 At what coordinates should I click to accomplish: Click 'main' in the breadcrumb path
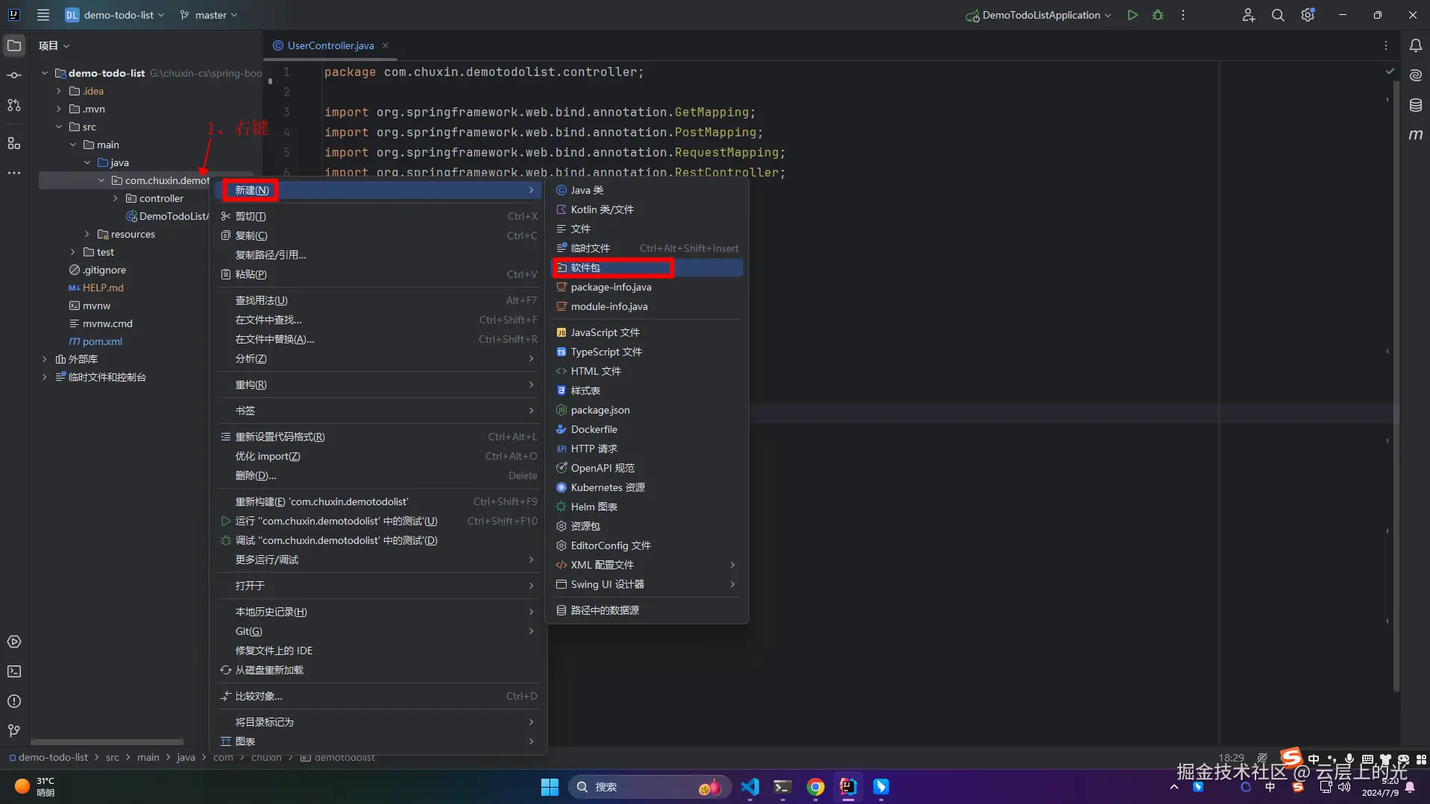[148, 757]
